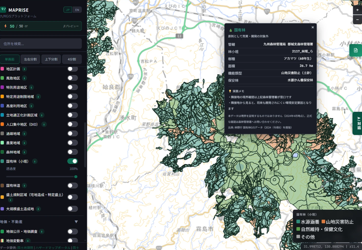The width and height of the screenshot is (362, 250).
Task: Switch language to EN
Action: click(77, 10)
